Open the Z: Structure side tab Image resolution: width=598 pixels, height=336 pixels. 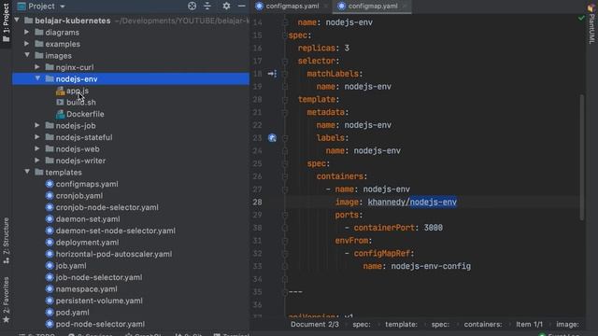(x=7, y=241)
